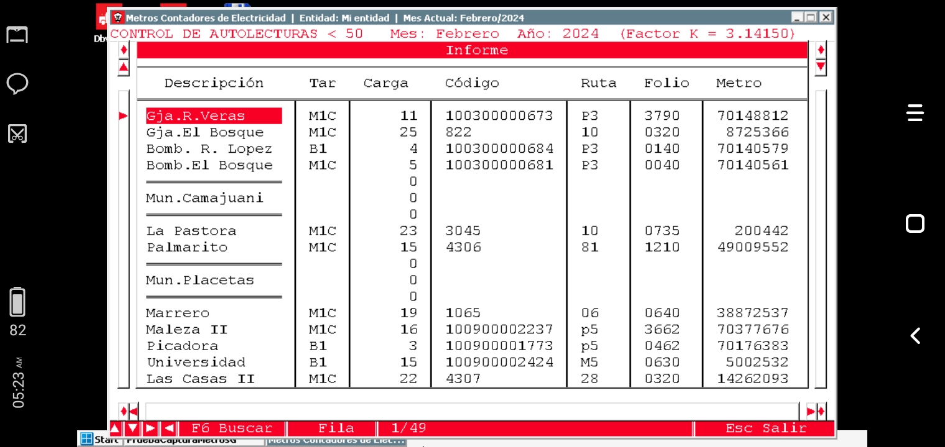Image resolution: width=945 pixels, height=447 pixels.
Task: Click the diamond icon at the top-left corner
Action: coord(124,50)
